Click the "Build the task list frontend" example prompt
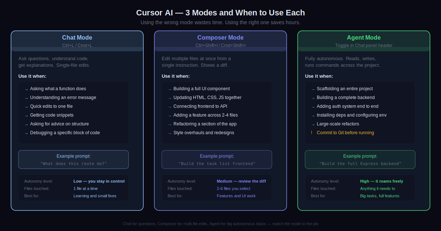441x231 pixels. 217,164
